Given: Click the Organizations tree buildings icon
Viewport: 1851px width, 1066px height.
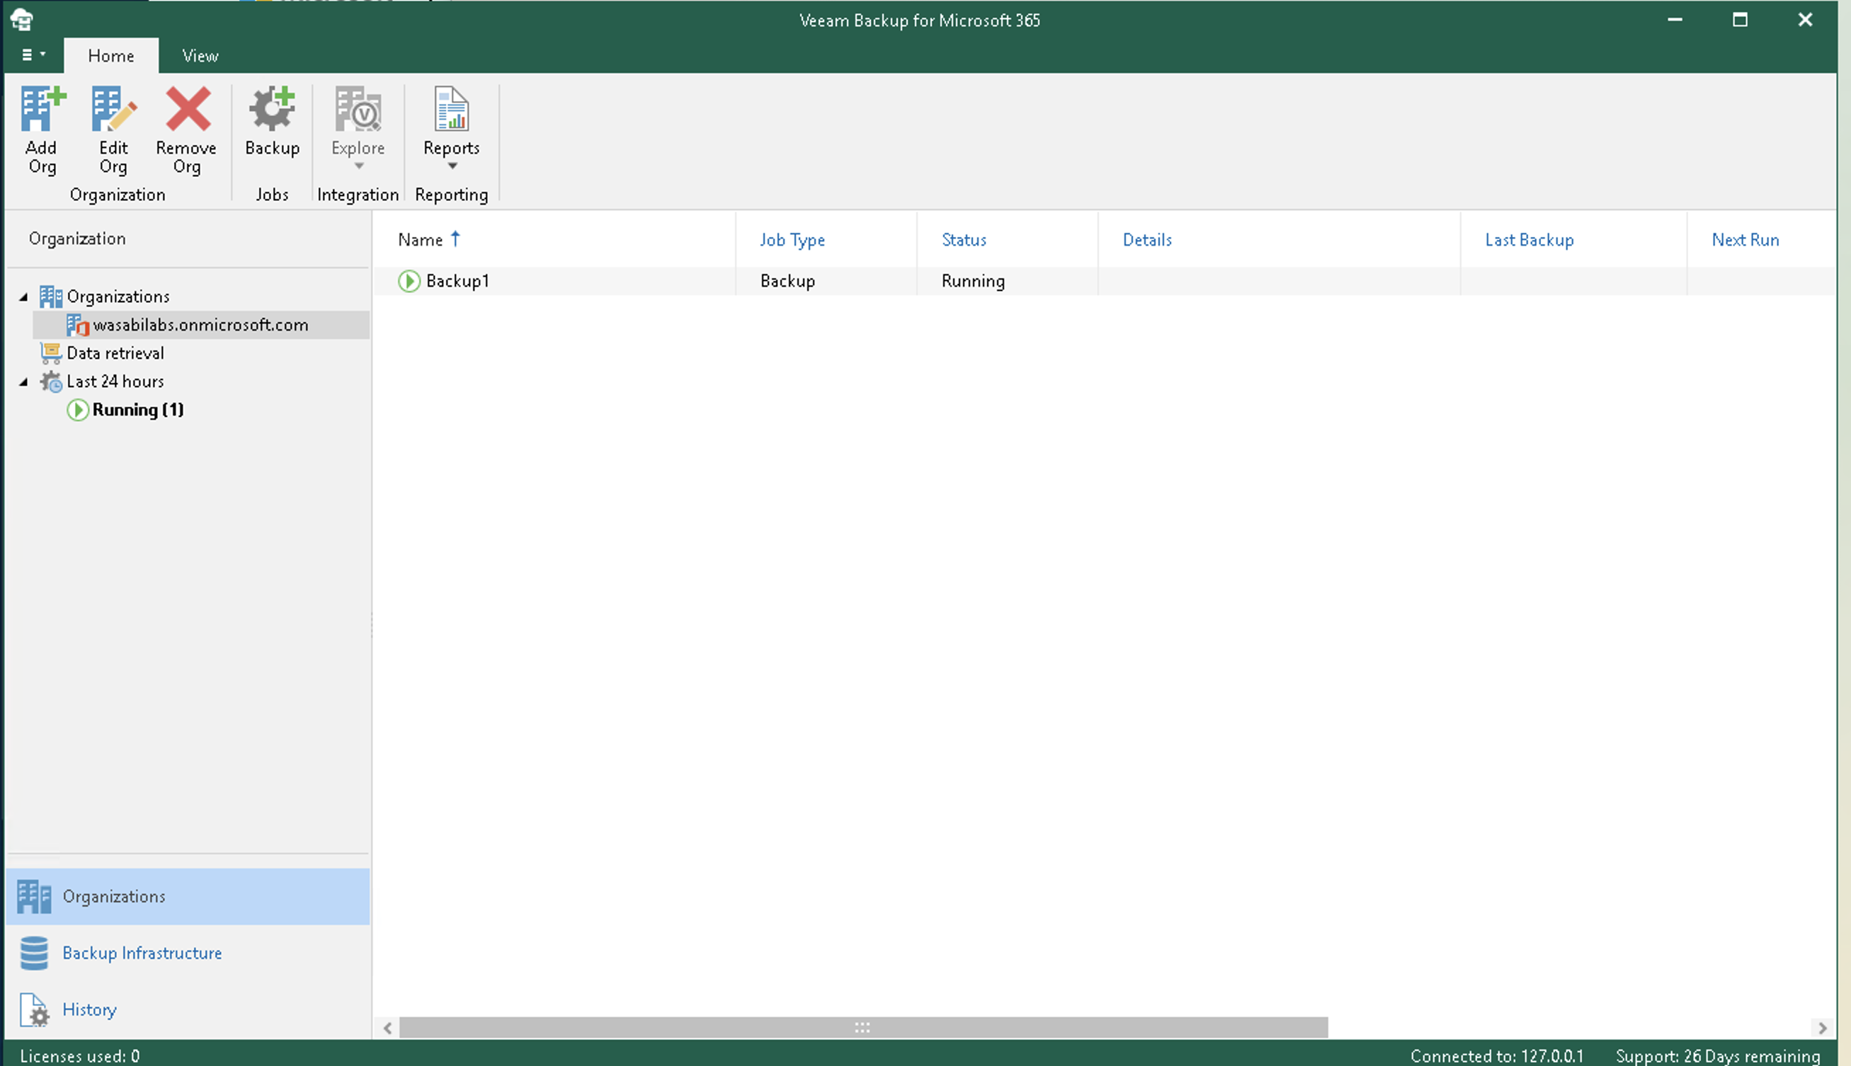Looking at the screenshot, I should click(50, 297).
